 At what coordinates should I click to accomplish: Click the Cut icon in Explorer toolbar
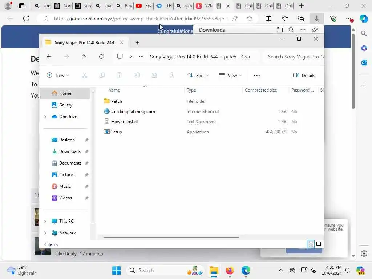click(x=85, y=76)
